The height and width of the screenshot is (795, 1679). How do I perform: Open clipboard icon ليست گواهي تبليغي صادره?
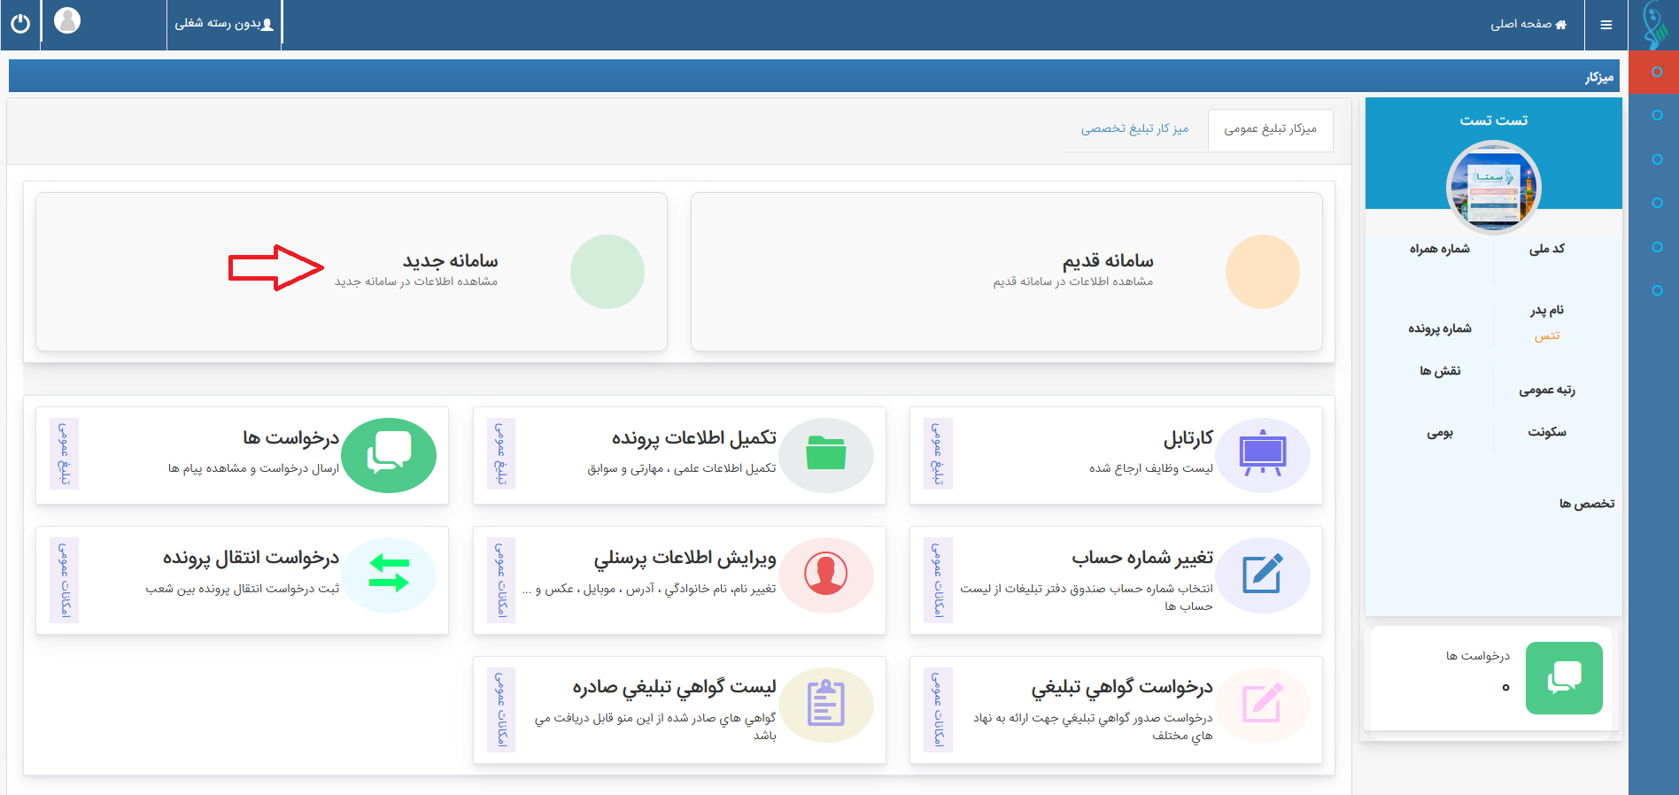tap(826, 705)
